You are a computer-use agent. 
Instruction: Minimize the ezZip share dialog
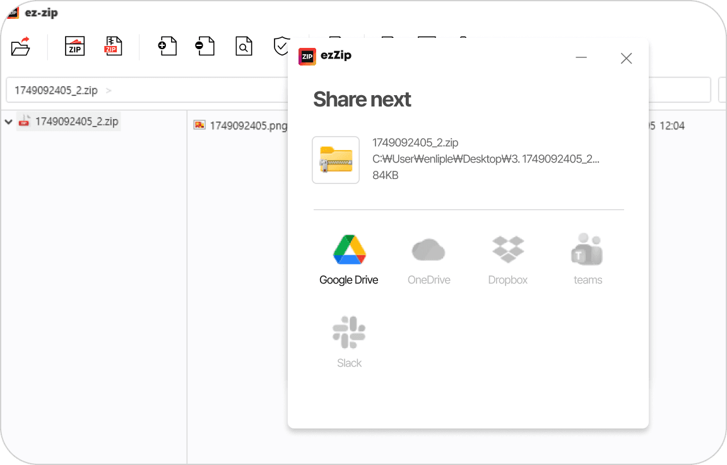point(581,58)
